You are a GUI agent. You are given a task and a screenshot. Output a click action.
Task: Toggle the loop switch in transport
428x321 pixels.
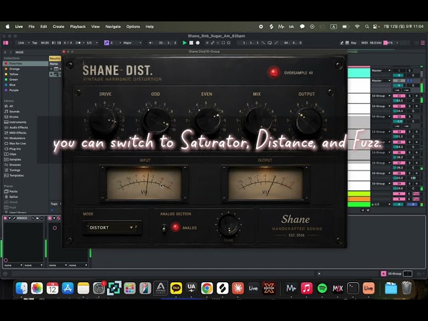(x=270, y=43)
